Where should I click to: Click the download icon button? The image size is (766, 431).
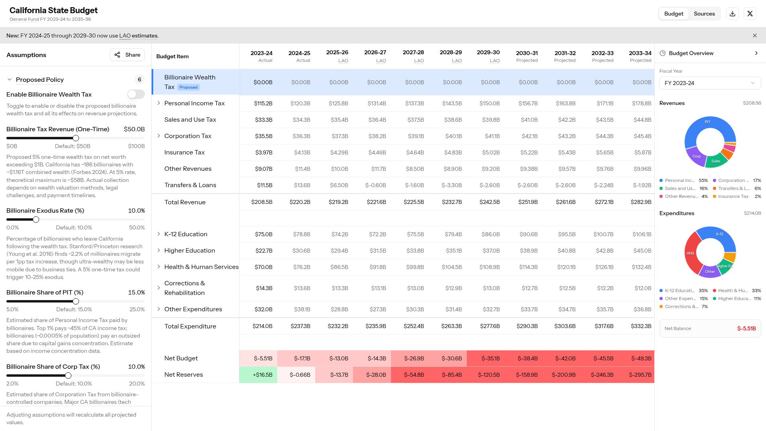coord(732,14)
